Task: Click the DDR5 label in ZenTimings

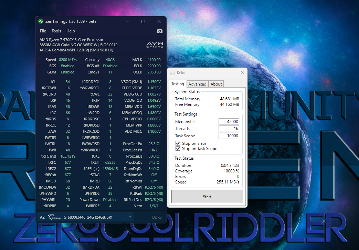Action: pos(157,217)
